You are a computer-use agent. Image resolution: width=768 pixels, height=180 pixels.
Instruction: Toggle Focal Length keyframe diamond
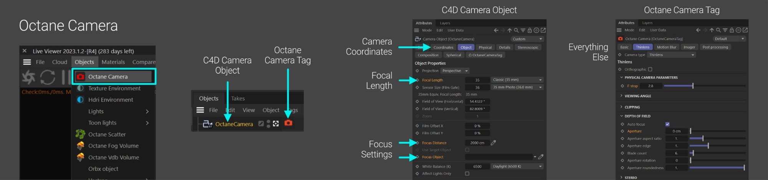pyautogui.click(x=417, y=80)
